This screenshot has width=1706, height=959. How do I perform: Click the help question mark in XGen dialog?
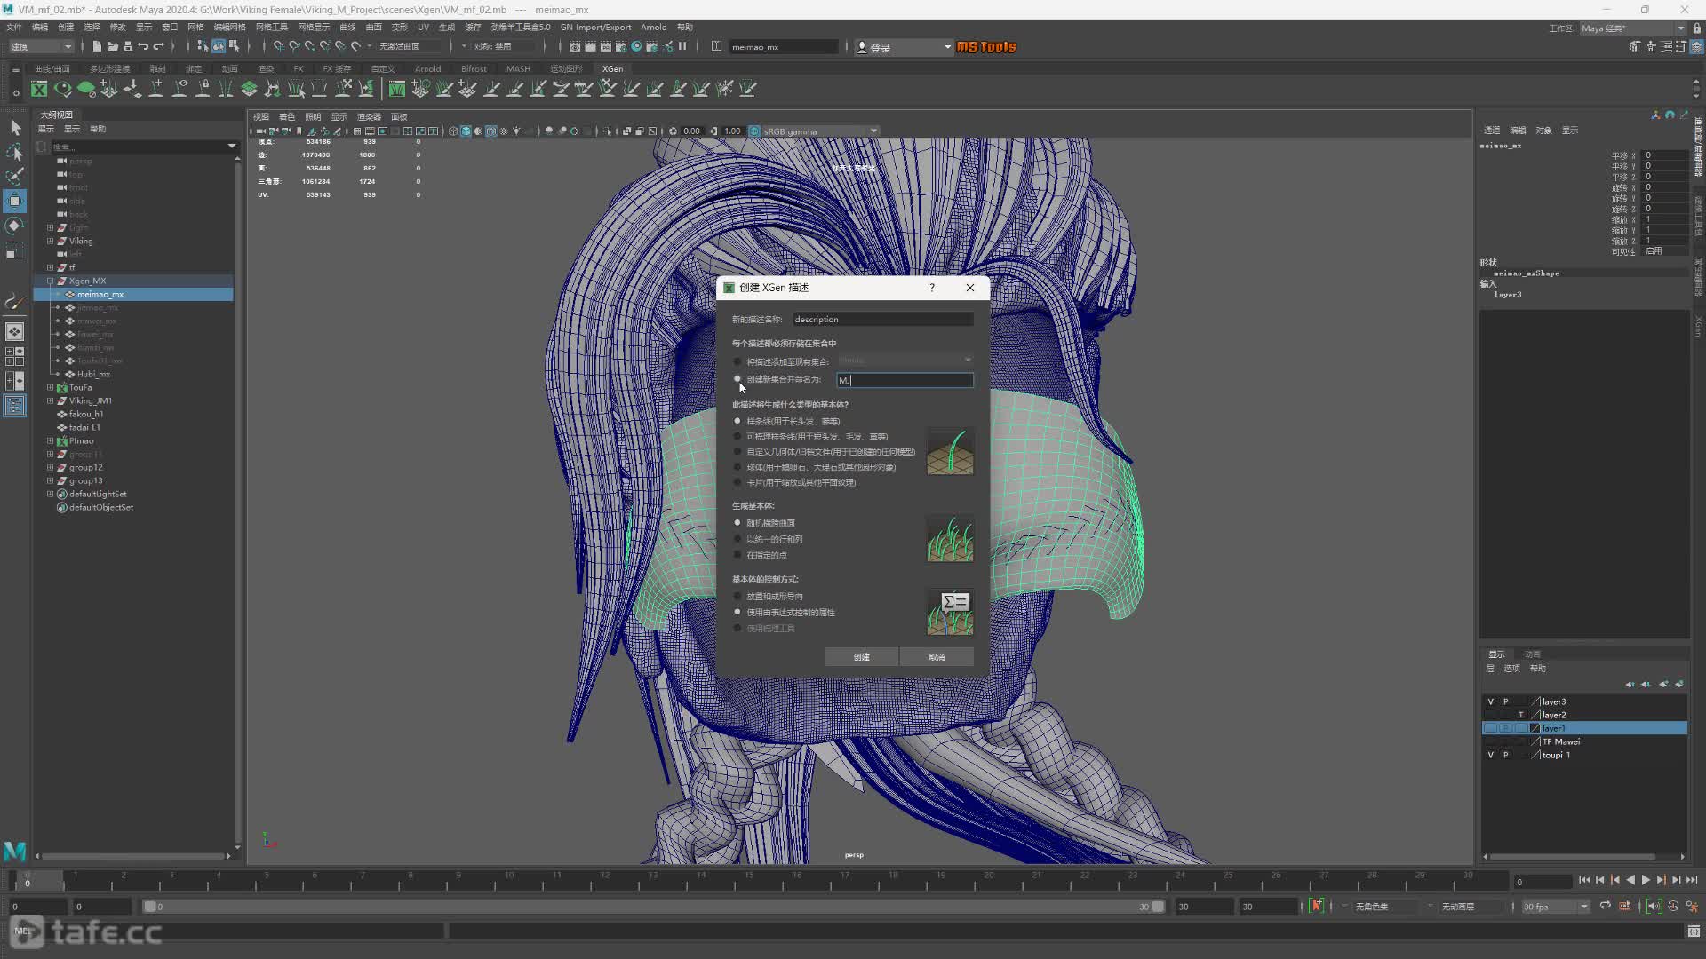pyautogui.click(x=931, y=288)
